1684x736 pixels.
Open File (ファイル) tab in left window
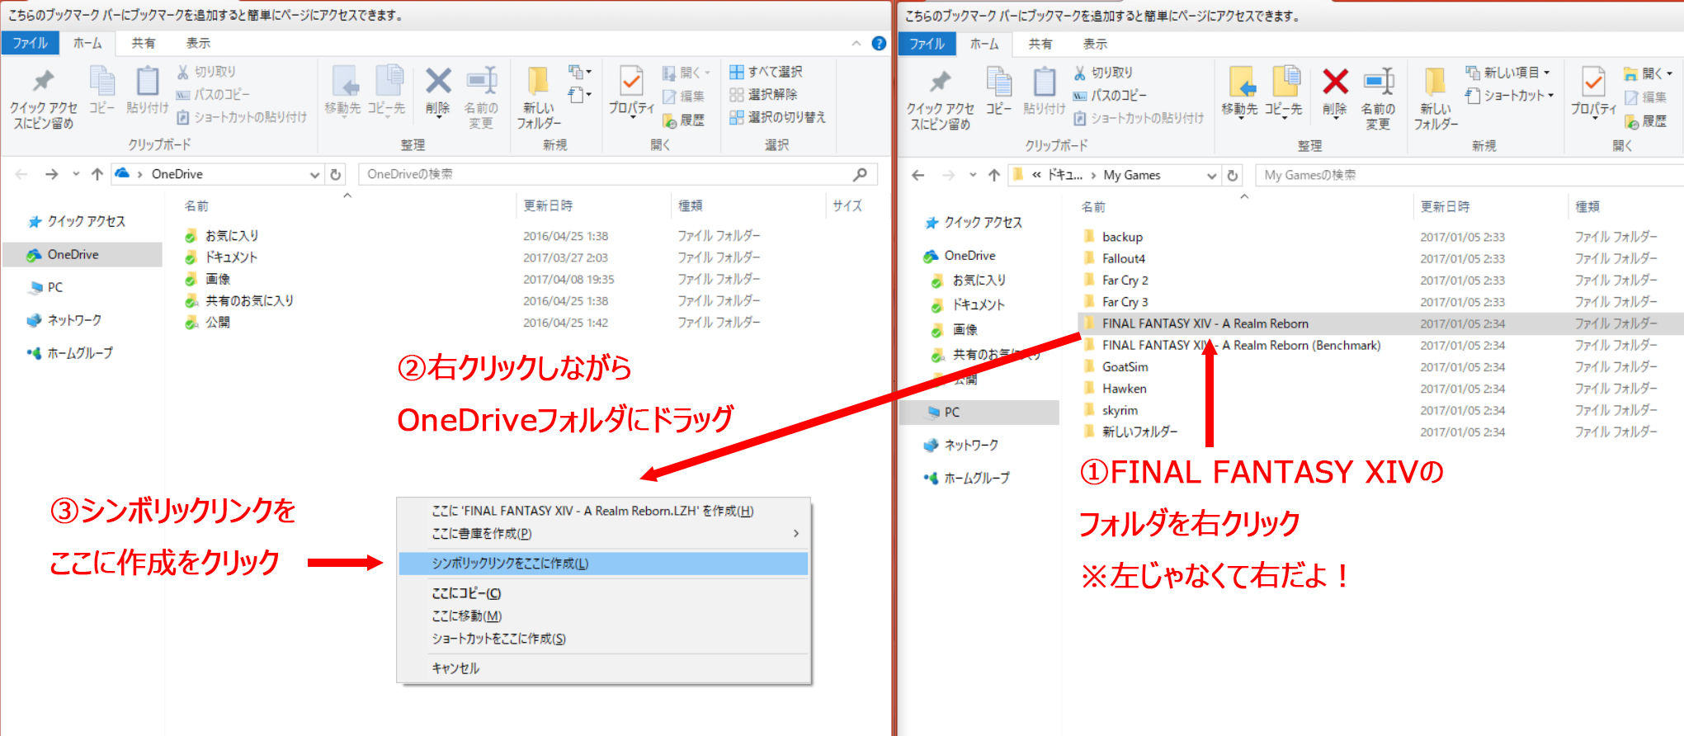(30, 43)
